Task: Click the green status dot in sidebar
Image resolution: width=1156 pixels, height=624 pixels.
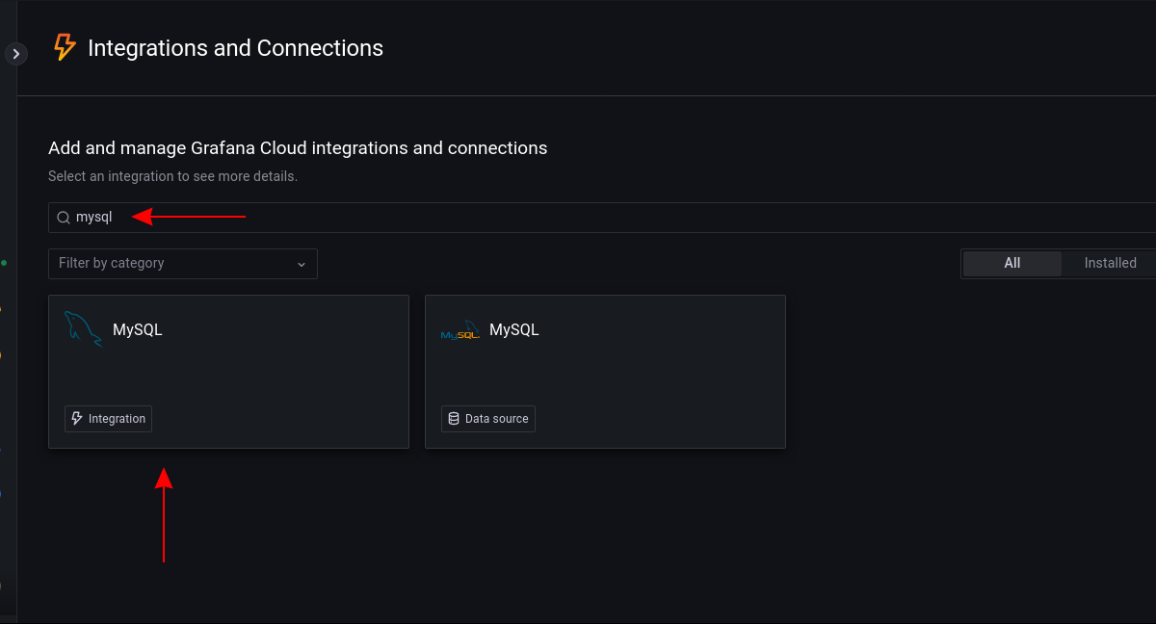Action: (x=4, y=262)
